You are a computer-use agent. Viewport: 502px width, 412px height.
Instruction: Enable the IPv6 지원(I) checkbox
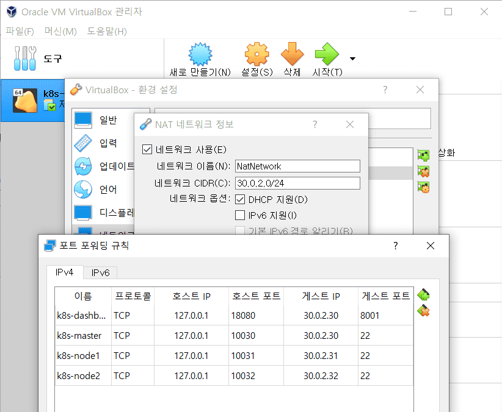pyautogui.click(x=240, y=215)
